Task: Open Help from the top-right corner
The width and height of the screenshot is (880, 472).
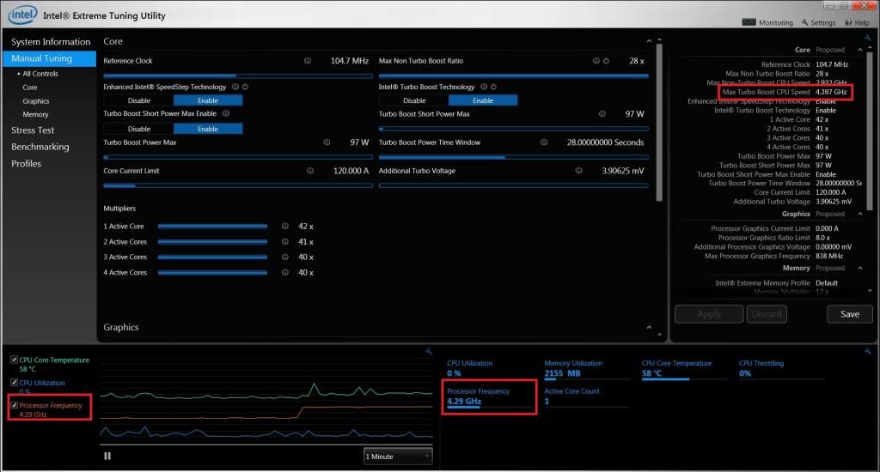Action: click(858, 22)
